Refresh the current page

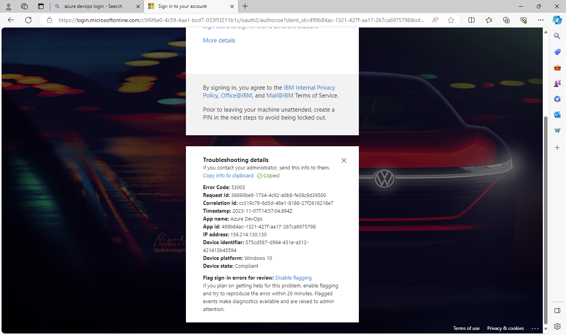[x=28, y=20]
